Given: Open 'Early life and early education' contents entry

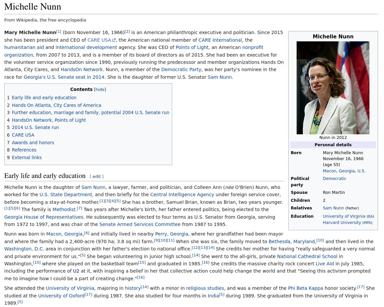Looking at the screenshot, I should pos(44,98).
